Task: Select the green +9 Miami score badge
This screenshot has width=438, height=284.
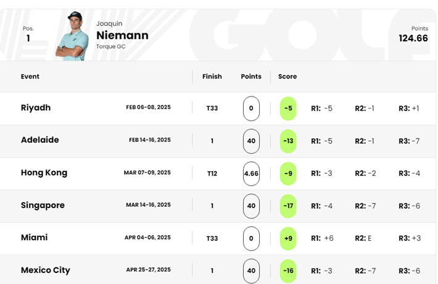Action: pos(288,238)
